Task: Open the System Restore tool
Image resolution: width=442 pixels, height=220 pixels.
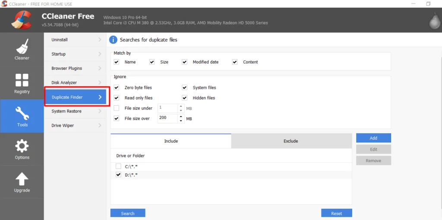Action: point(75,111)
